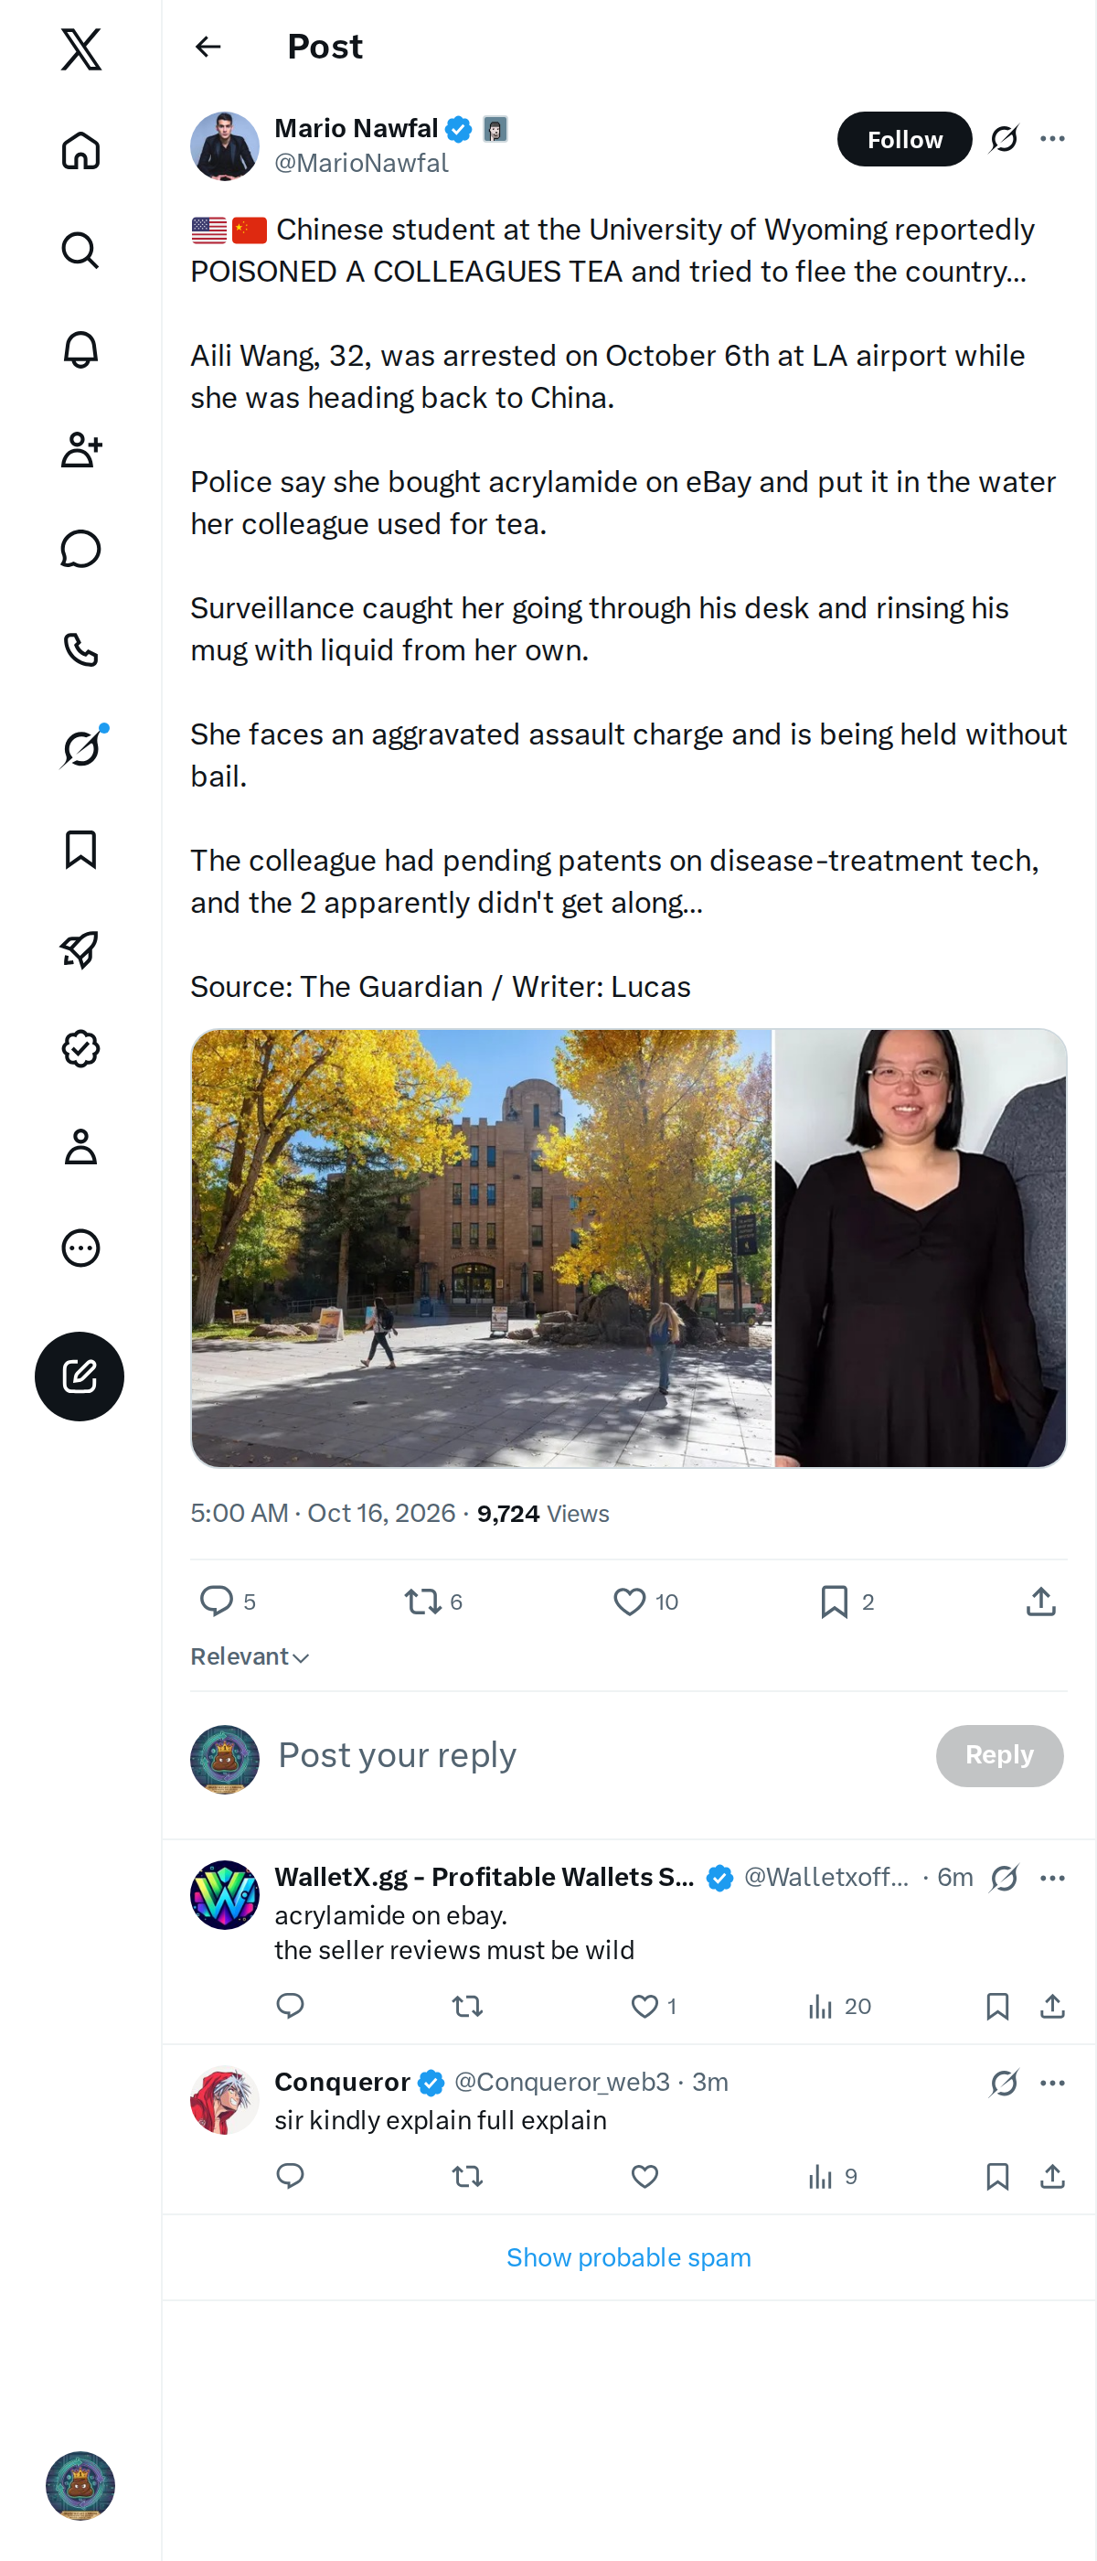Open Verified badge icon in sidebar
The width and height of the screenshot is (1097, 2561).
click(x=80, y=1049)
